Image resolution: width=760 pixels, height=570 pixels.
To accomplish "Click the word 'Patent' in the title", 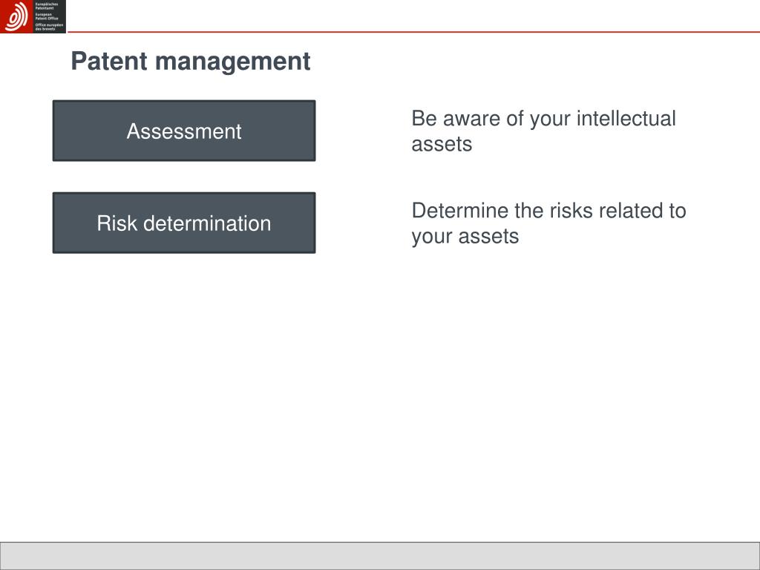I will (x=109, y=61).
